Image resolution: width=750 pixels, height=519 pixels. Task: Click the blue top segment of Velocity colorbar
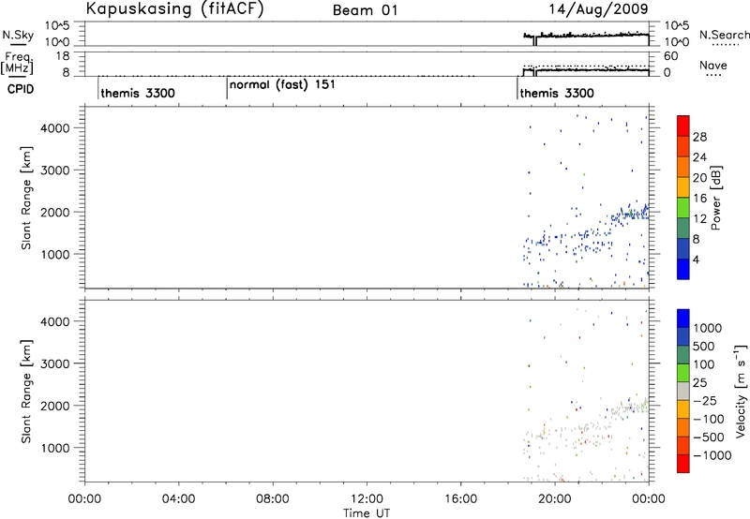(683, 319)
